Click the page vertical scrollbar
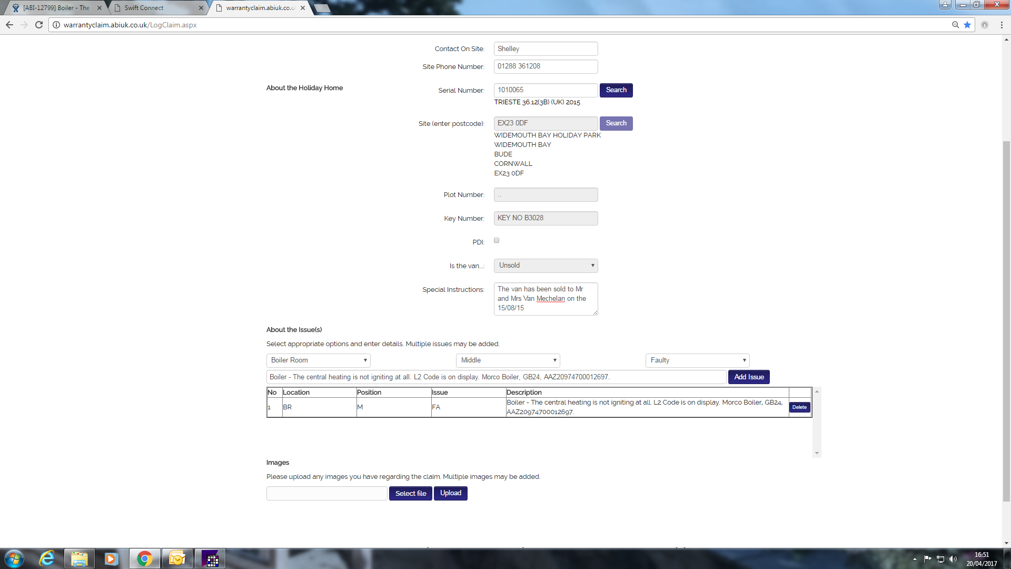This screenshot has height=569, width=1011. [x=1006, y=316]
